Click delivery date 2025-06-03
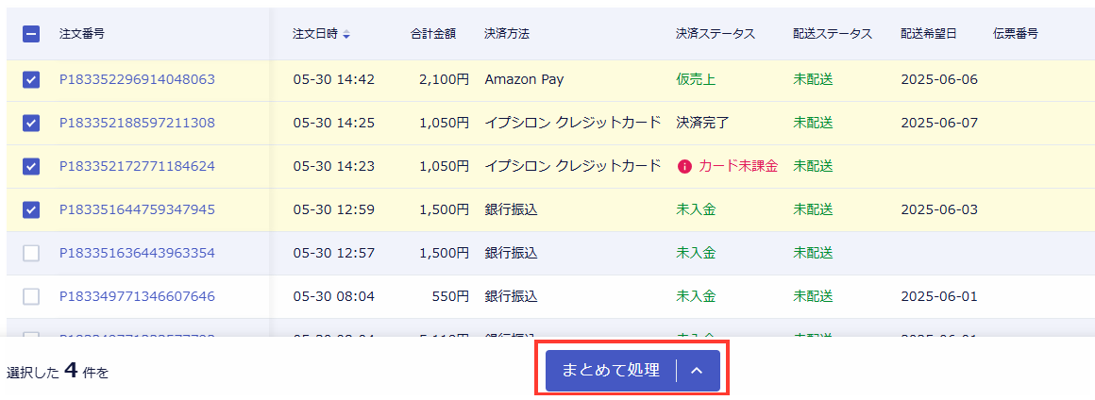Image resolution: width=1095 pixels, height=400 pixels. tap(939, 209)
